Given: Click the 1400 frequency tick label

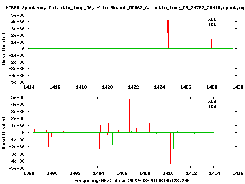Looking at the screenshot, I should pyautogui.click(x=52, y=173).
